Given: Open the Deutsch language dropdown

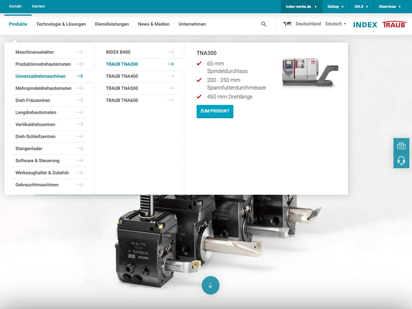Looking at the screenshot, I should coord(335,24).
